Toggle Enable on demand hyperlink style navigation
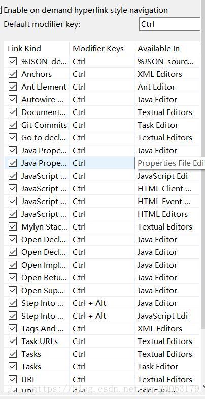This screenshot has height=399, width=205. [x=1, y=10]
